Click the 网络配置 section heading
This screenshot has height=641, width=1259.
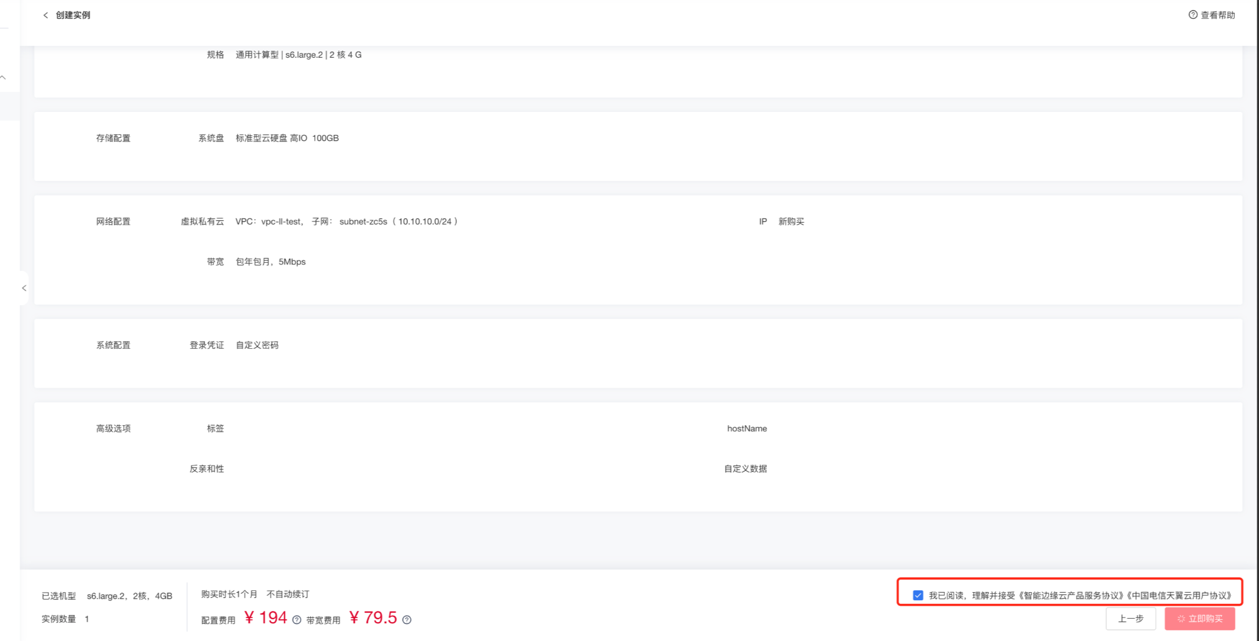pyautogui.click(x=113, y=222)
